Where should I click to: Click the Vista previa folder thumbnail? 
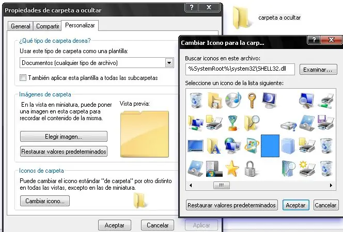coord(145,134)
